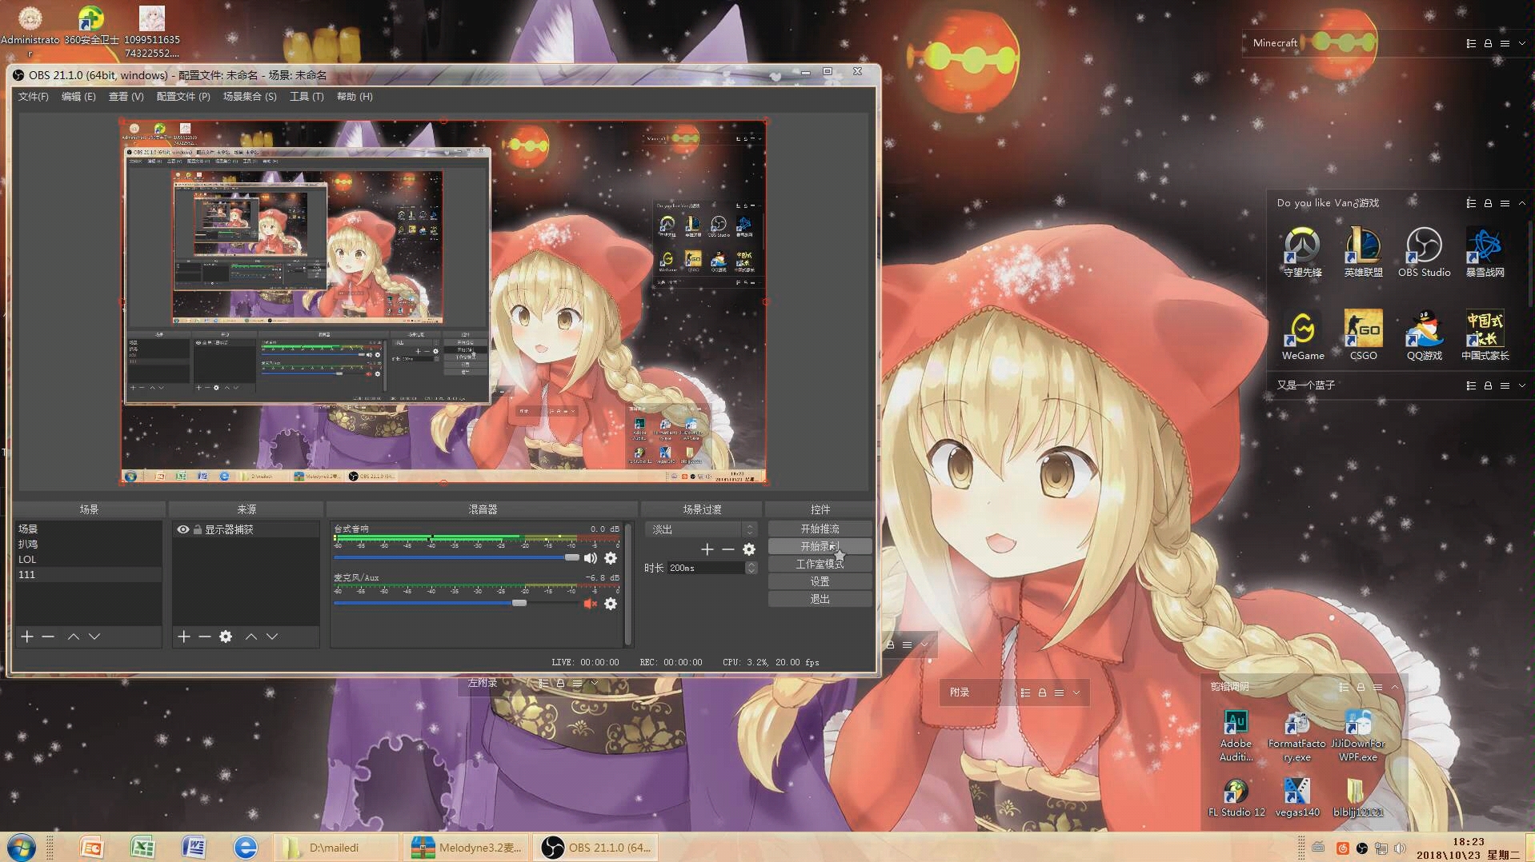The height and width of the screenshot is (862, 1535).
Task: Click the 退出 exit button
Action: click(820, 600)
